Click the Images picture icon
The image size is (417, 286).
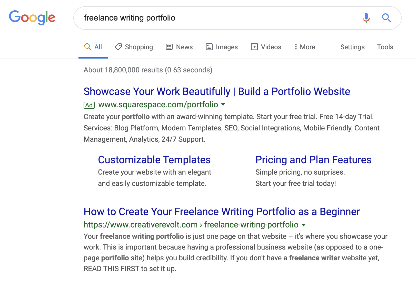click(x=209, y=47)
